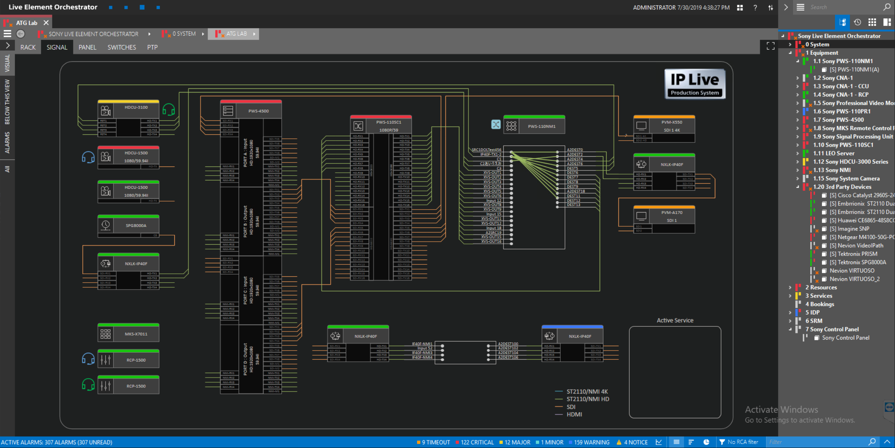Select Nevion VIRTUOSO_2 tree item
Image resolution: width=895 pixels, height=448 pixels.
click(x=854, y=279)
